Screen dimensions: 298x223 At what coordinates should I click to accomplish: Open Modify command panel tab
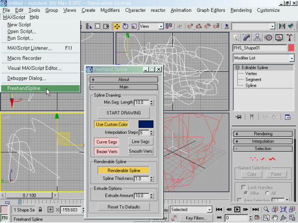click(247, 38)
